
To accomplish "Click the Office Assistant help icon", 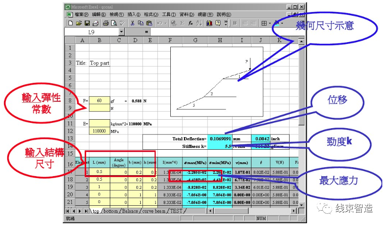I will click(218, 23).
